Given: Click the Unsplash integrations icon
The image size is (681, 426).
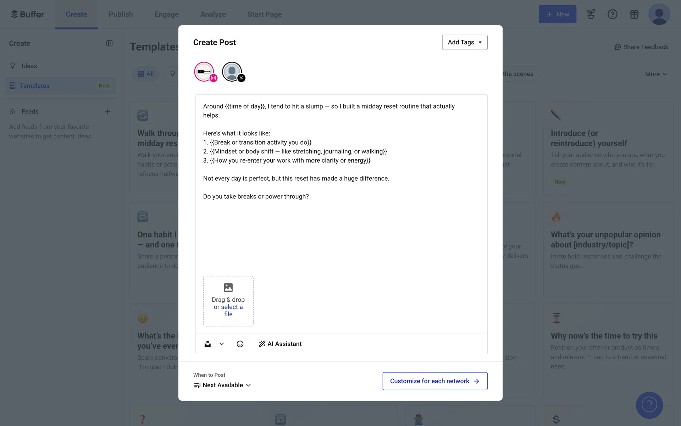Looking at the screenshot, I should tap(207, 344).
